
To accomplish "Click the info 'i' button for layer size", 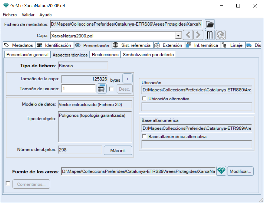I will (127, 78).
